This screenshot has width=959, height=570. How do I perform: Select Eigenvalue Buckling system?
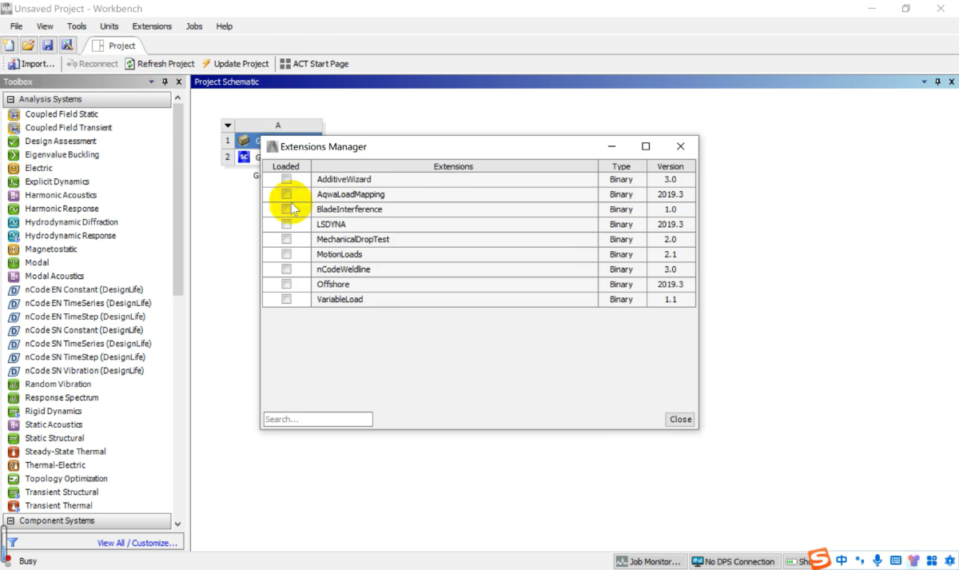click(62, 154)
